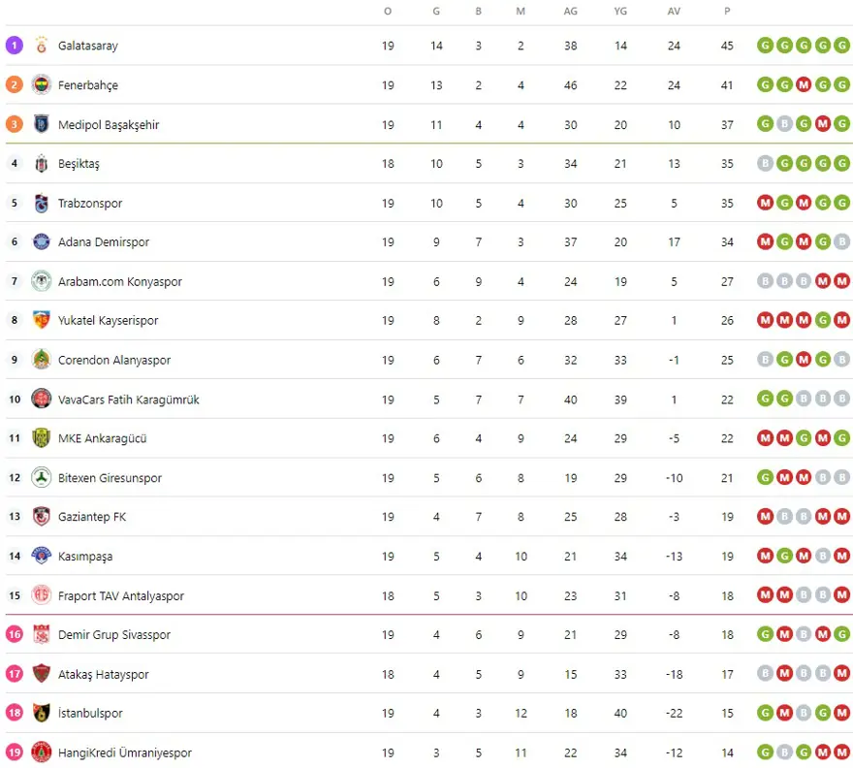Click the Trabzonspor club badge

42,204
